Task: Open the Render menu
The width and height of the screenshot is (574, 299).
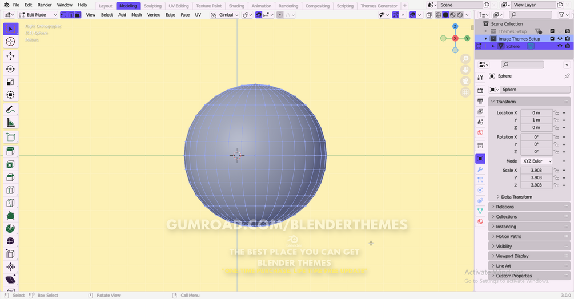Action: 45,5
